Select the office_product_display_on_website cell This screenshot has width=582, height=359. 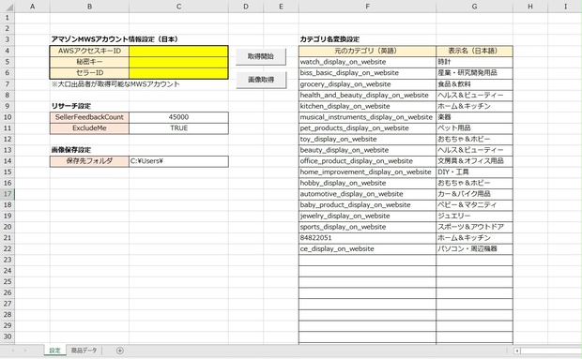click(367, 161)
